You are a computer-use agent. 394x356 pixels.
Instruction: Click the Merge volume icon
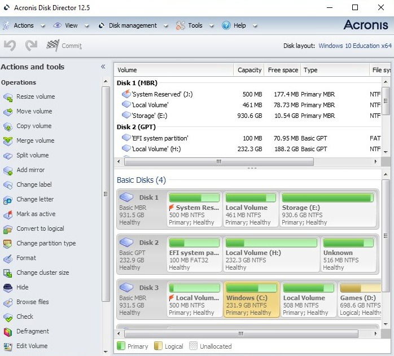pyautogui.click(x=8, y=141)
